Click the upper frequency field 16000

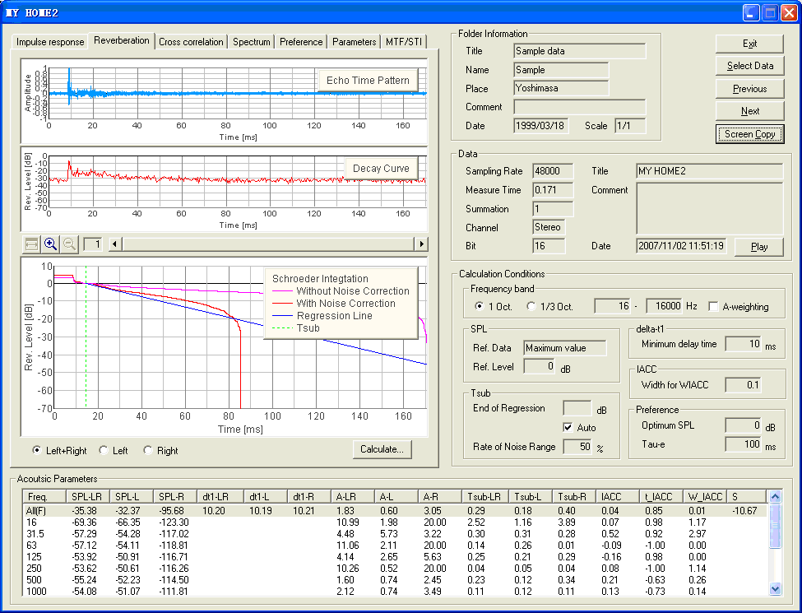pos(665,306)
